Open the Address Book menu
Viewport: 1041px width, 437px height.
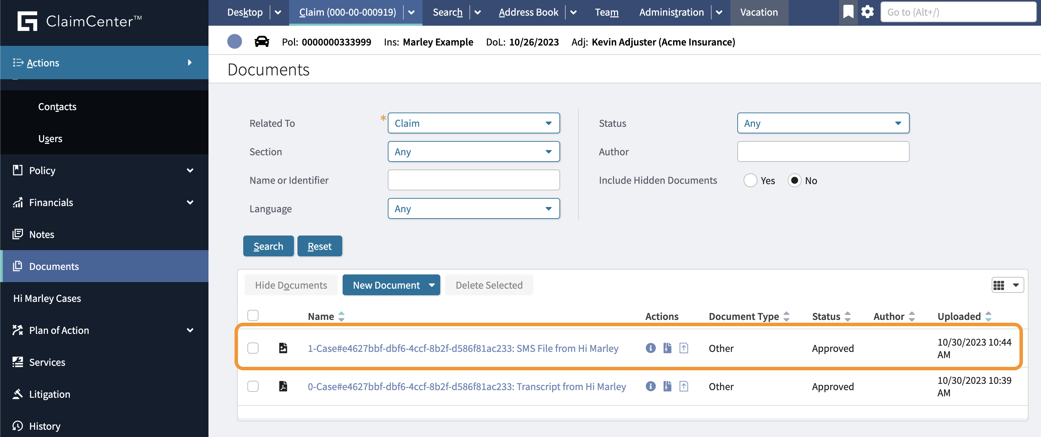click(528, 12)
